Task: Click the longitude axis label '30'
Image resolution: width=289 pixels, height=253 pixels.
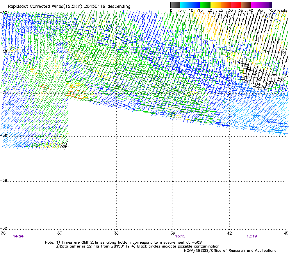Action: point(3,233)
